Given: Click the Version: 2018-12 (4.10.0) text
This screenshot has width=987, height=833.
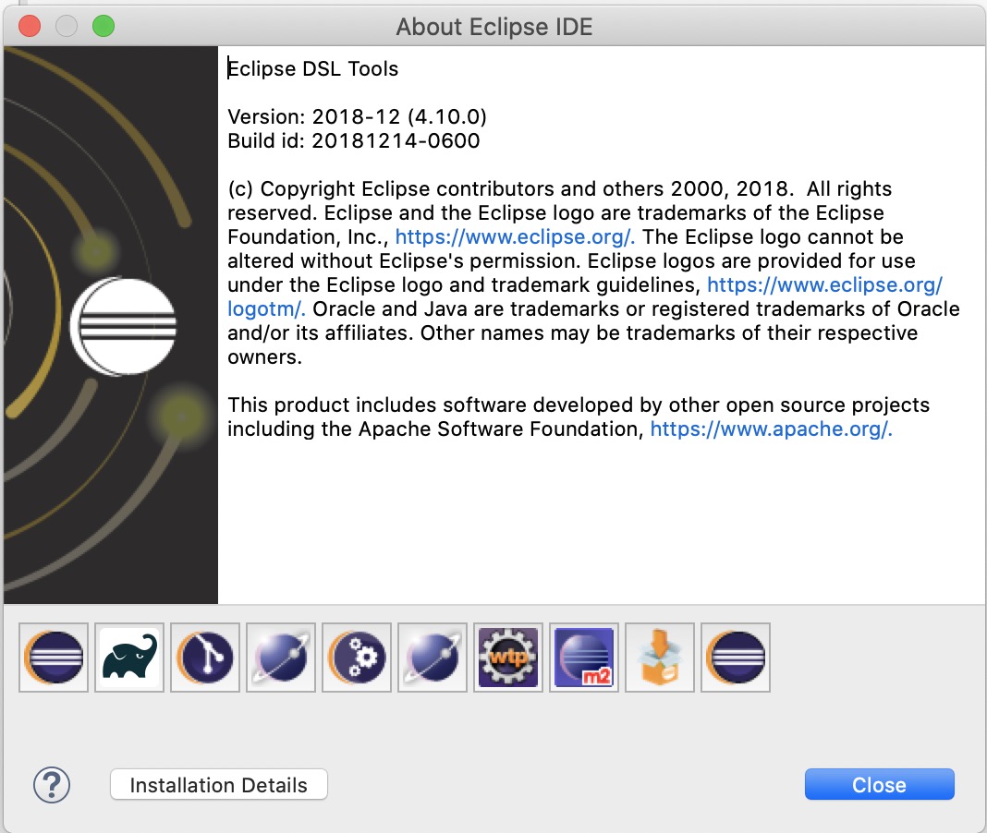Looking at the screenshot, I should pos(357,116).
